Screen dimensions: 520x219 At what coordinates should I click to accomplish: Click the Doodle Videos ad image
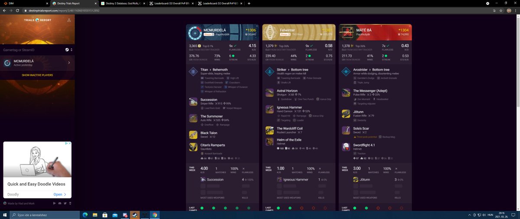point(37,159)
